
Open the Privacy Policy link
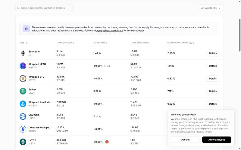click(x=204, y=132)
